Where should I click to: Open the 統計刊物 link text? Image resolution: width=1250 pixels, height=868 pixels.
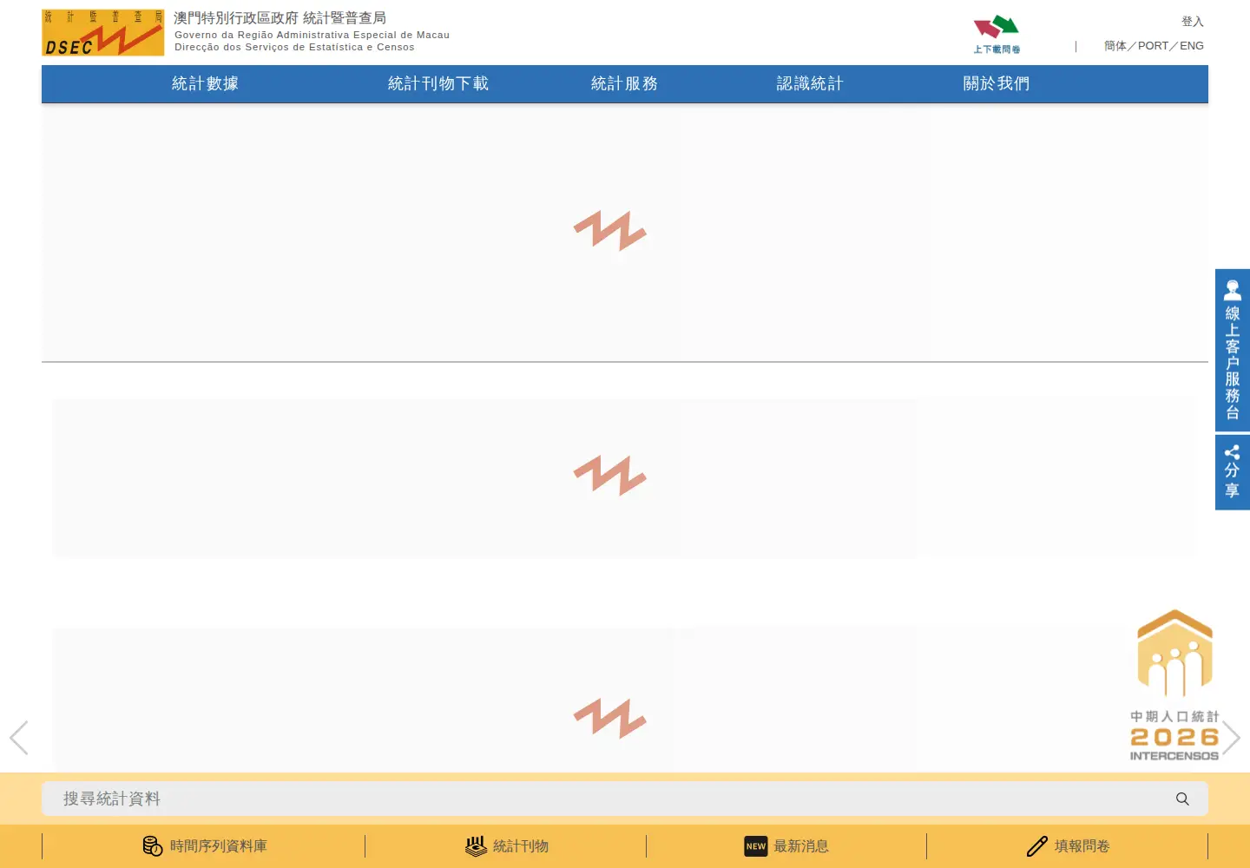point(521,846)
